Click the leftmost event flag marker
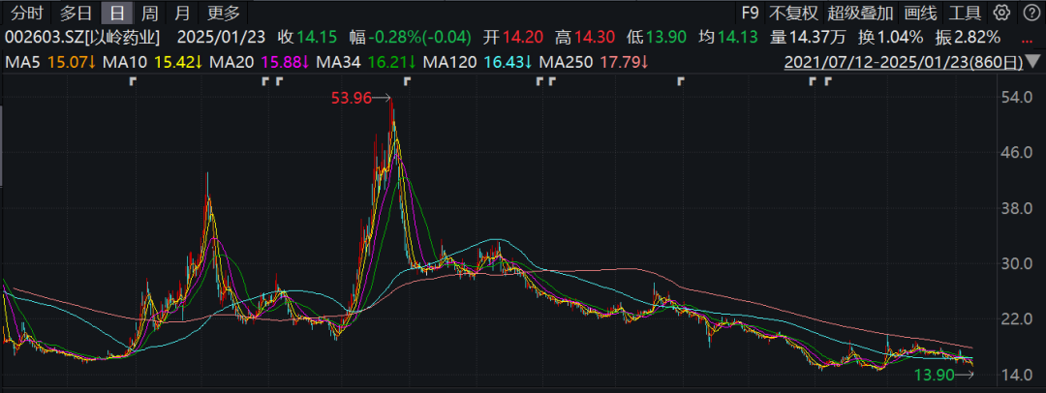Screen dimensions: 1046x393 132,82
